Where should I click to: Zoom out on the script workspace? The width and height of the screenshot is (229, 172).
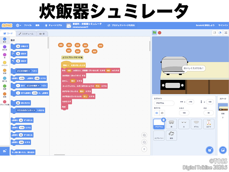pyautogui.click(x=144, y=142)
